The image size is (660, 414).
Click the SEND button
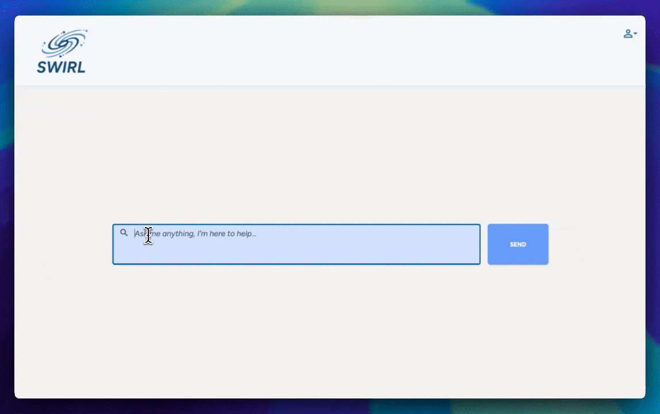click(x=518, y=244)
